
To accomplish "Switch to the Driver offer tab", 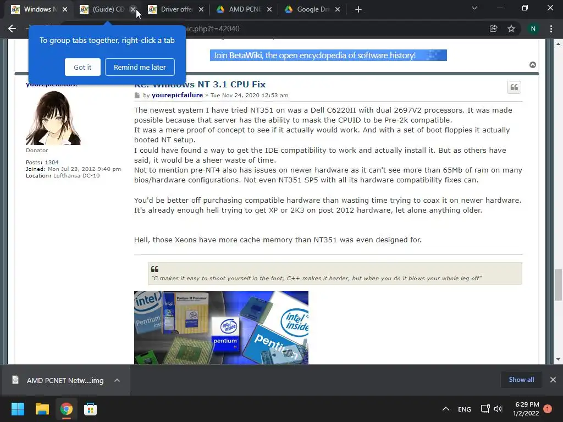I will (x=172, y=9).
